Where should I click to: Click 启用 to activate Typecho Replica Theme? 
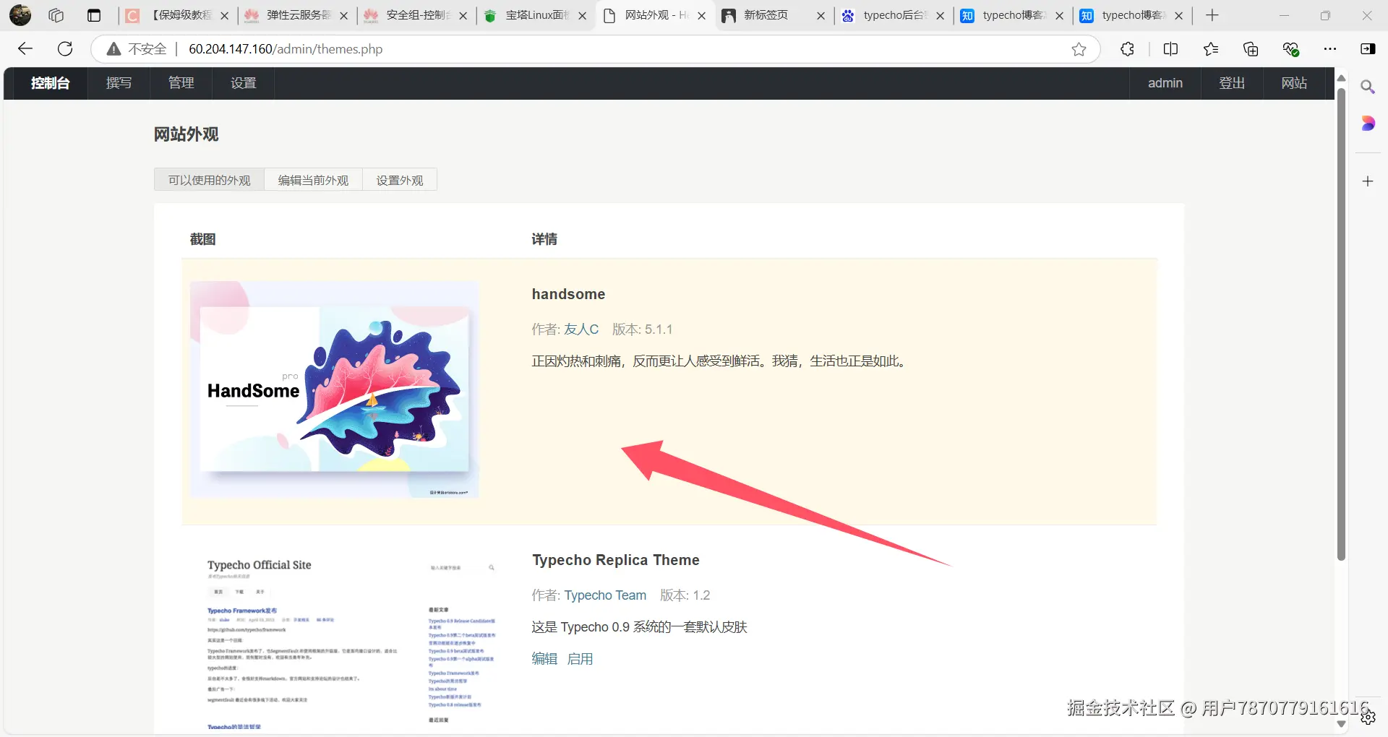pyautogui.click(x=580, y=659)
